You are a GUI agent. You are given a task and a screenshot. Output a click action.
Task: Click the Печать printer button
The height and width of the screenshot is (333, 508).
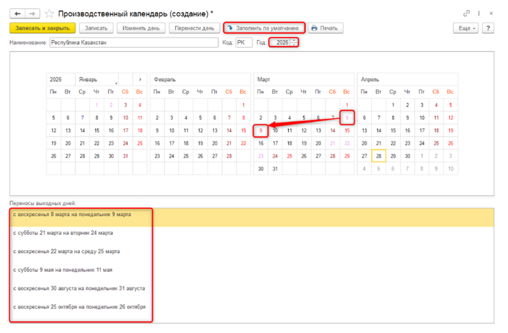pyautogui.click(x=325, y=28)
